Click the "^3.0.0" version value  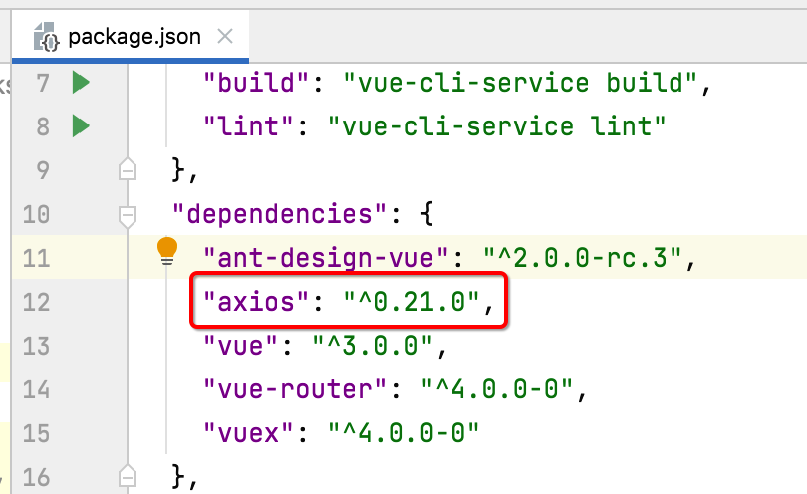[x=374, y=345]
